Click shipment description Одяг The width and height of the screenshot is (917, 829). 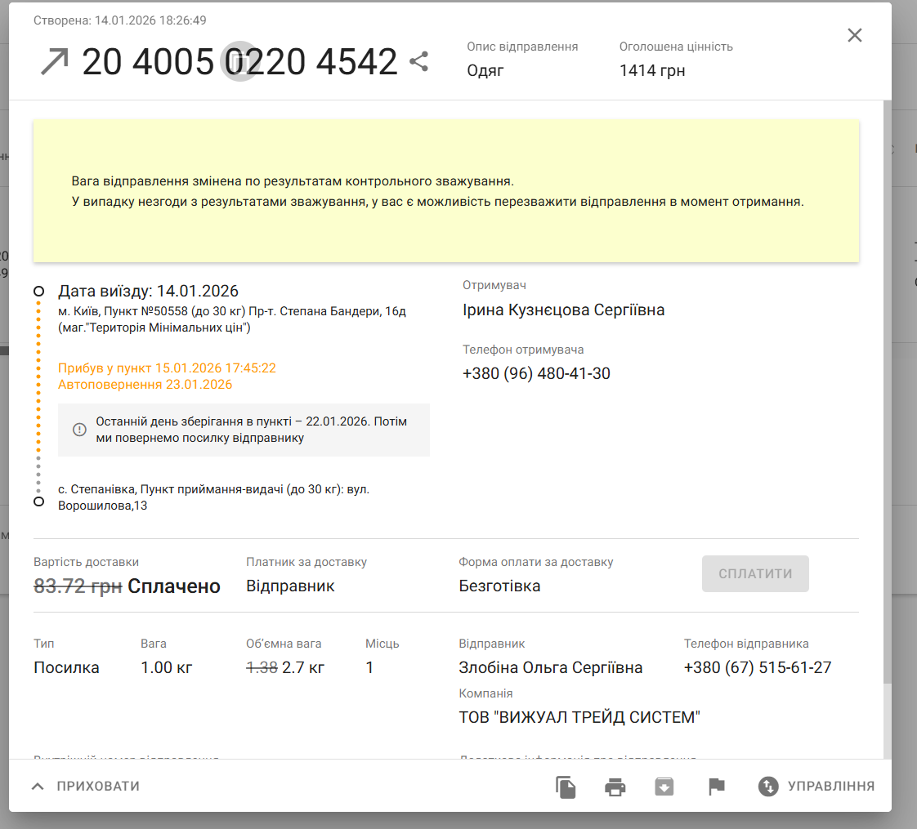pyautogui.click(x=485, y=71)
